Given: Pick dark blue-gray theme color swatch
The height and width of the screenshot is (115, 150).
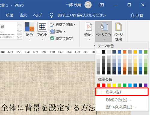Looking at the screenshot, I should [x=114, y=52].
